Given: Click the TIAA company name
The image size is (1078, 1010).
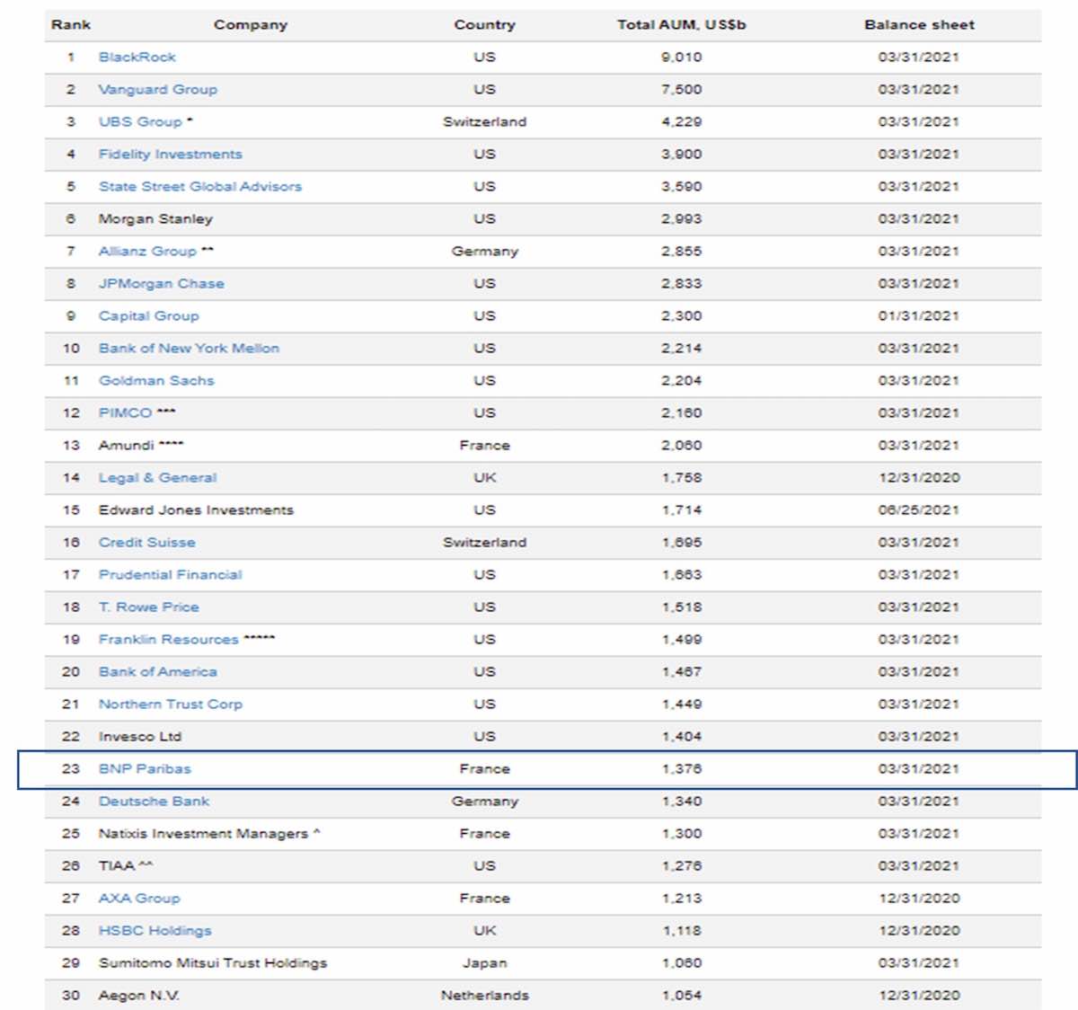Looking at the screenshot, I should (x=117, y=865).
